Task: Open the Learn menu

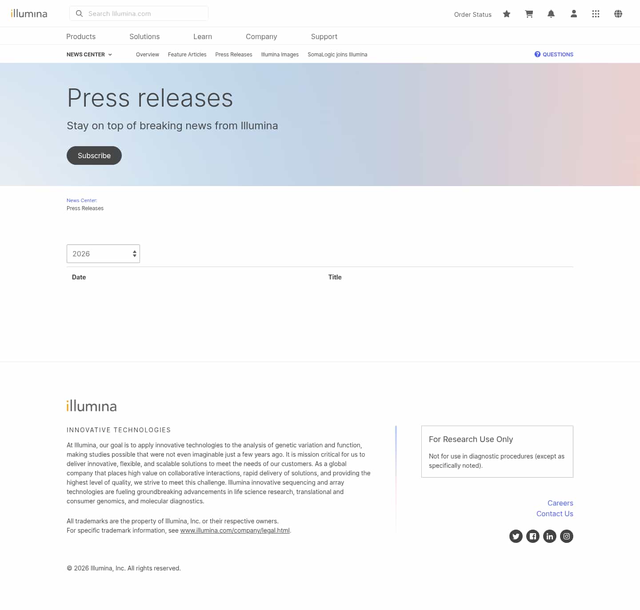Action: [203, 36]
